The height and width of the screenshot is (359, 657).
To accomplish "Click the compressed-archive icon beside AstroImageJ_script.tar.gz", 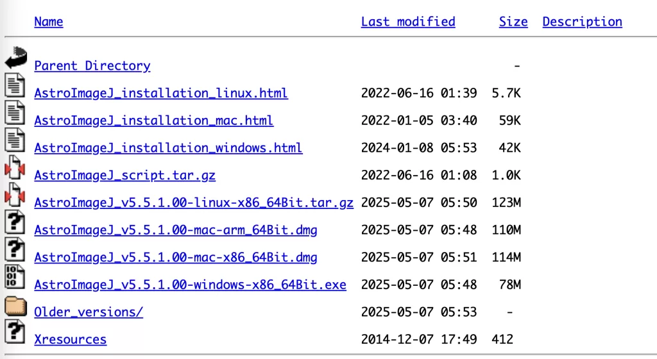I will pos(15,169).
